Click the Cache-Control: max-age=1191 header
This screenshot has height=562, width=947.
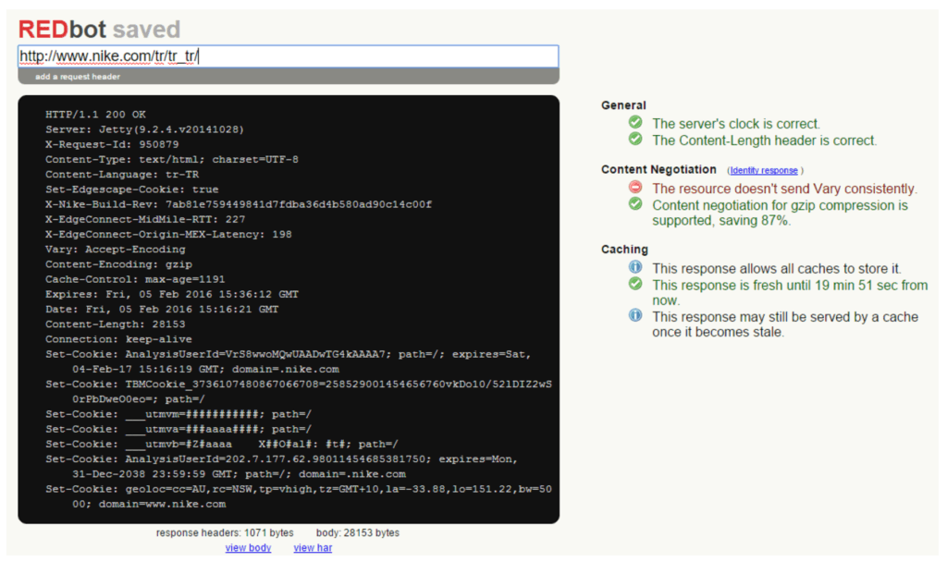(x=135, y=279)
